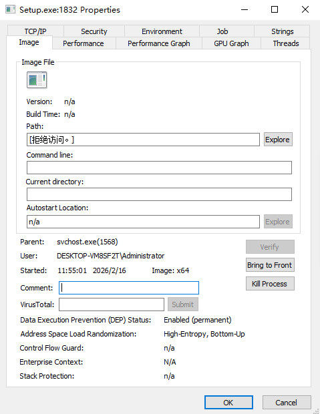The height and width of the screenshot is (414, 320).
Task: Focus the Path text field
Action: click(143, 140)
